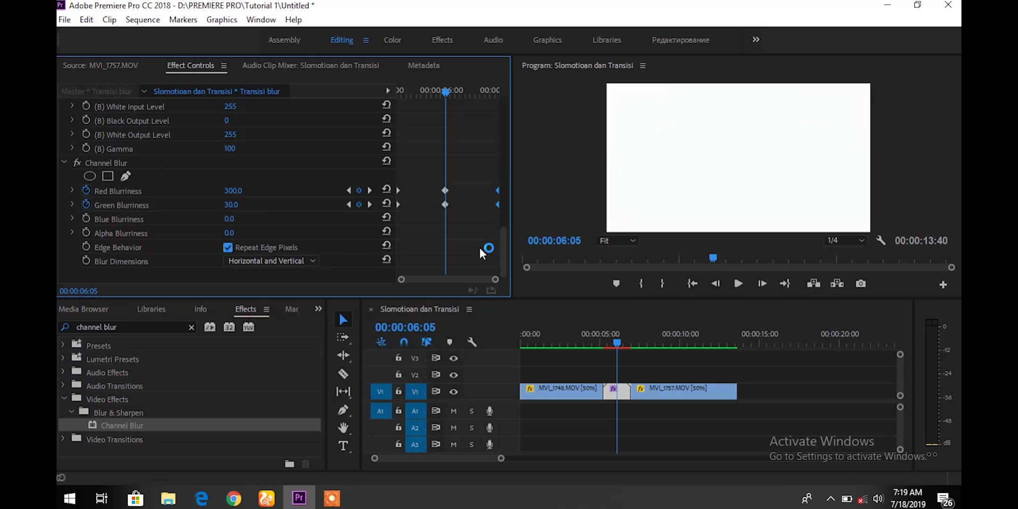
Task: Toggle lock on track V3
Action: (x=398, y=358)
